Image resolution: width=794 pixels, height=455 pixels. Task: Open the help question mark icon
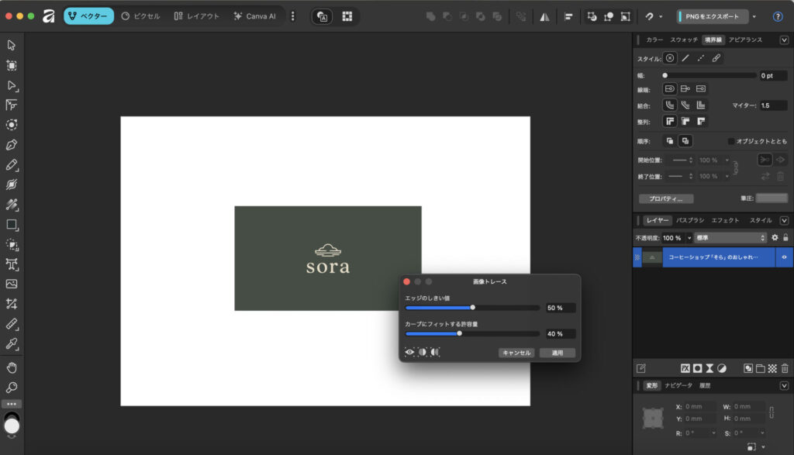778,16
